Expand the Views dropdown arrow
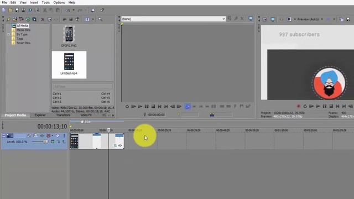The width and height of the screenshot is (354, 199). click(x=93, y=19)
